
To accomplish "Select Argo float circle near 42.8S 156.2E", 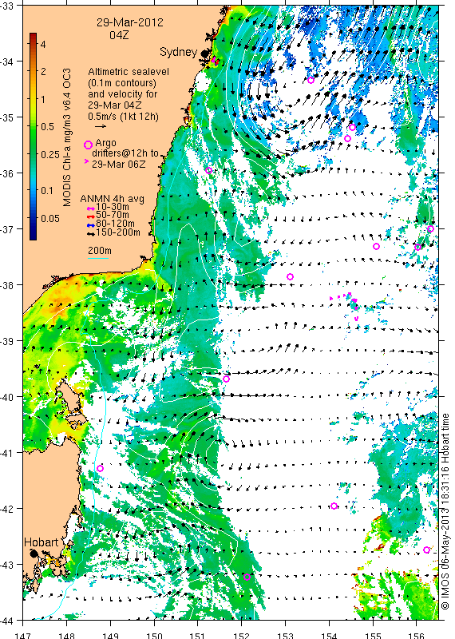I will (x=426, y=550).
